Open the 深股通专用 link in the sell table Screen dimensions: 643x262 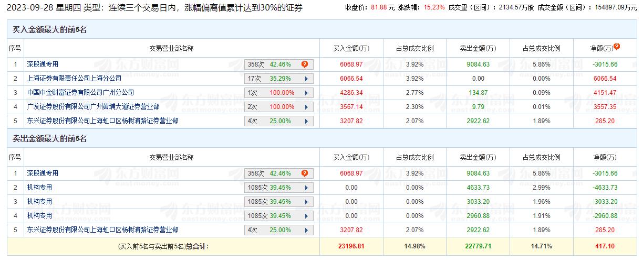[43, 173]
